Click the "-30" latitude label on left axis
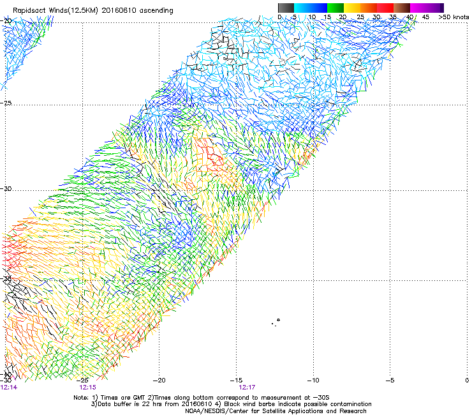472x415 pixels. (x=6, y=188)
